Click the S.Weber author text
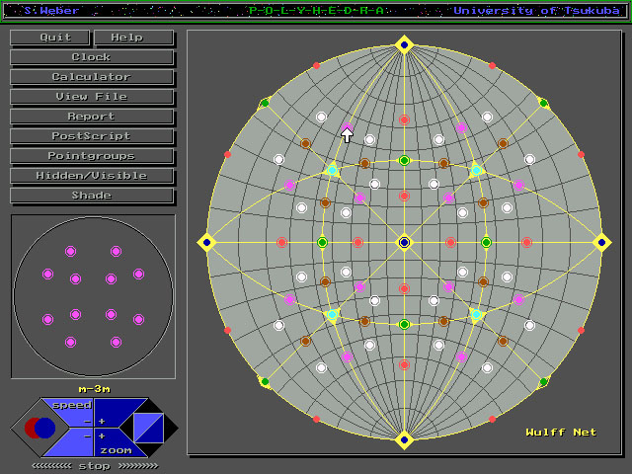Viewport: 632px width, 474px height. click(x=51, y=11)
